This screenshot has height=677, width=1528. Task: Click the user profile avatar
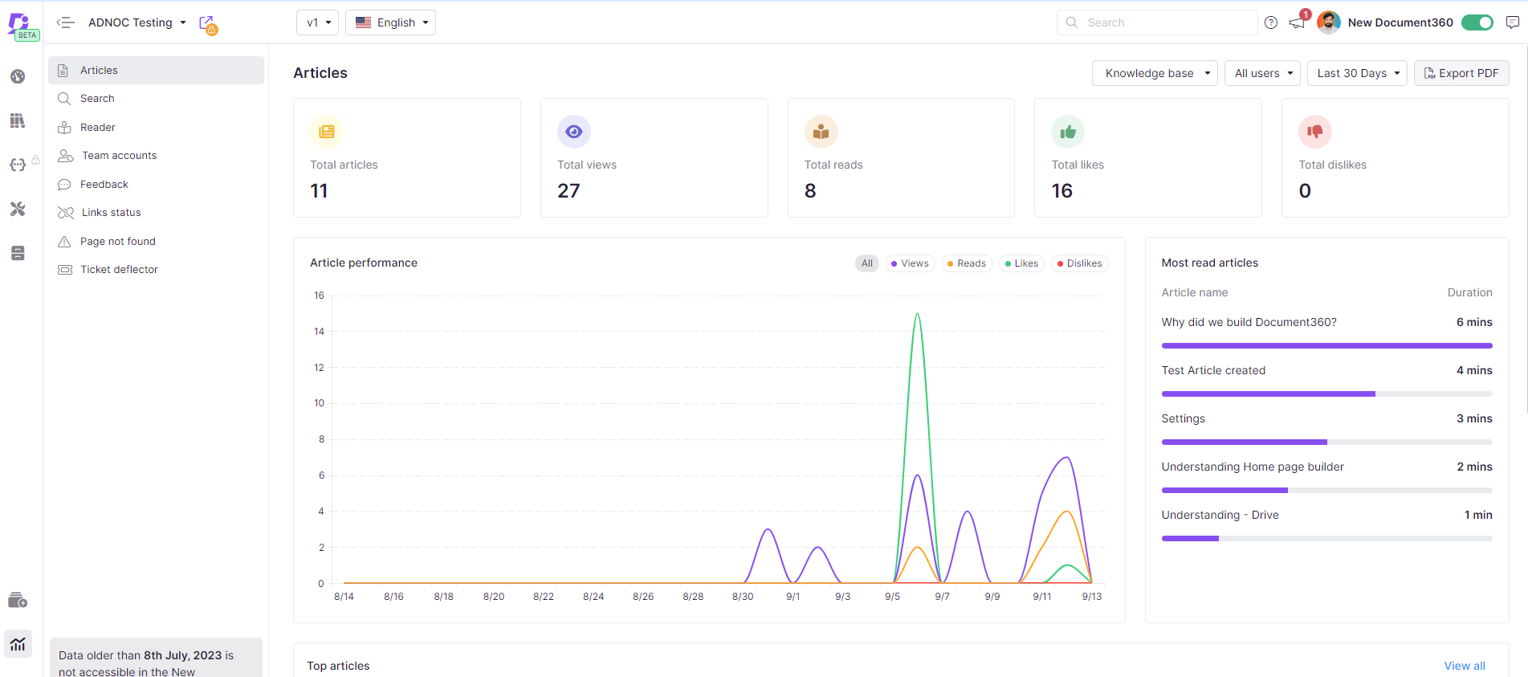pos(1329,22)
